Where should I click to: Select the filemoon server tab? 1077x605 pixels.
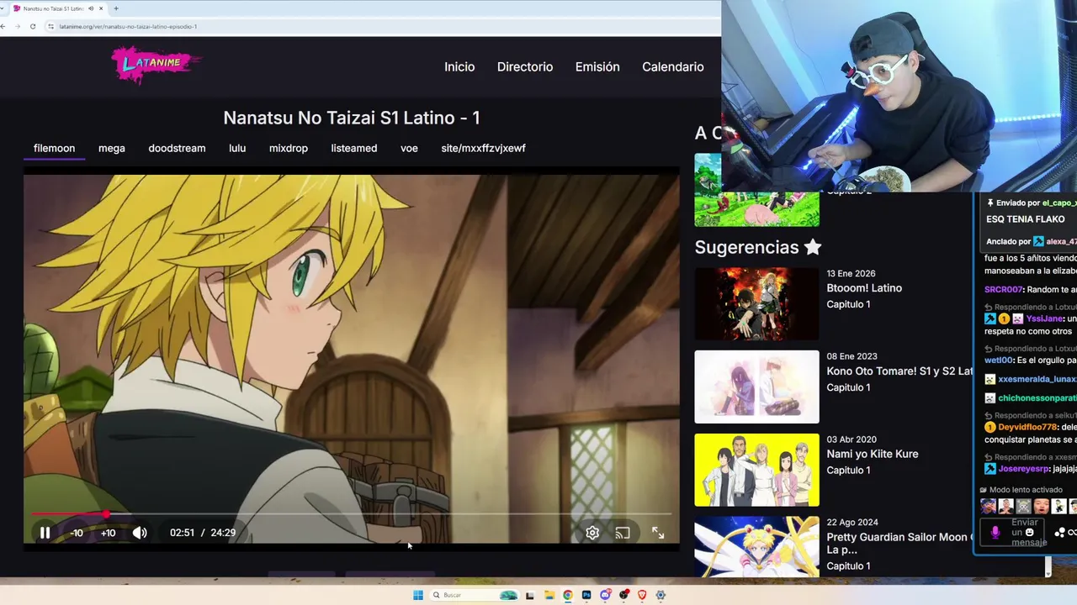[54, 148]
